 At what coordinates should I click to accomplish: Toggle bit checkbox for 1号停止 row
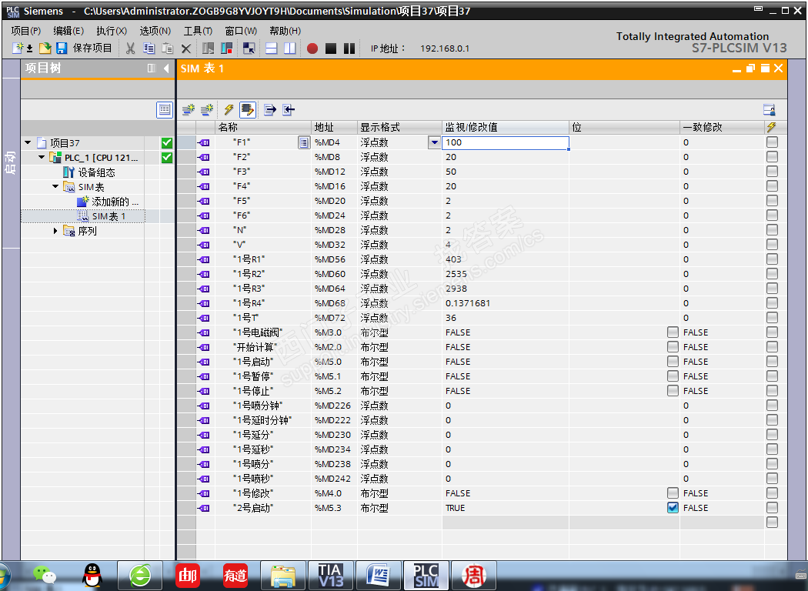click(x=673, y=391)
